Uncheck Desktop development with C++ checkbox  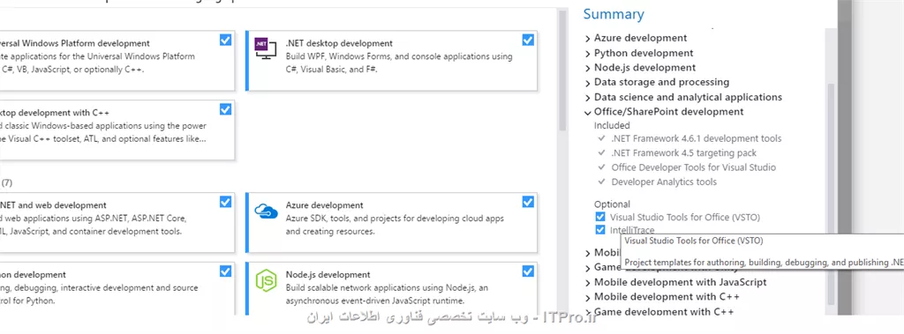pyautogui.click(x=225, y=109)
